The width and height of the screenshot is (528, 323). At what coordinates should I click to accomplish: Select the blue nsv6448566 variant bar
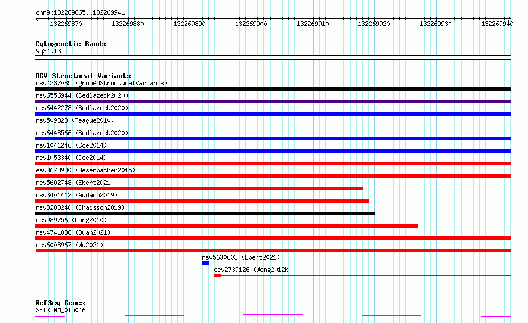(273, 139)
